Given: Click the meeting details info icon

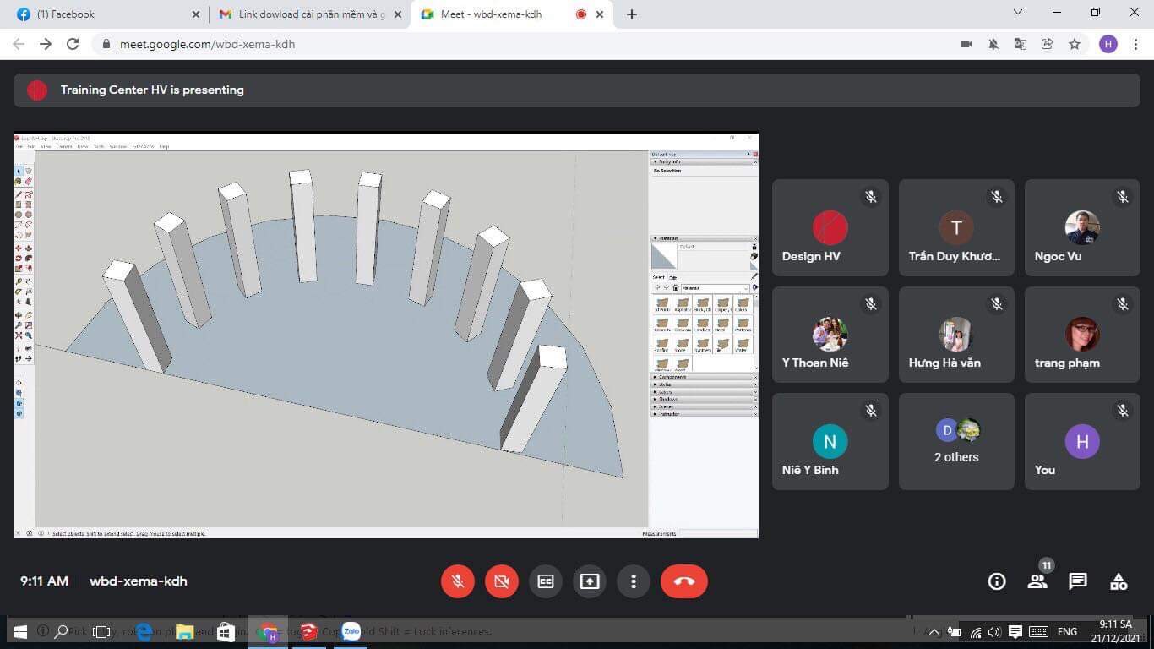Looking at the screenshot, I should click(x=997, y=581).
